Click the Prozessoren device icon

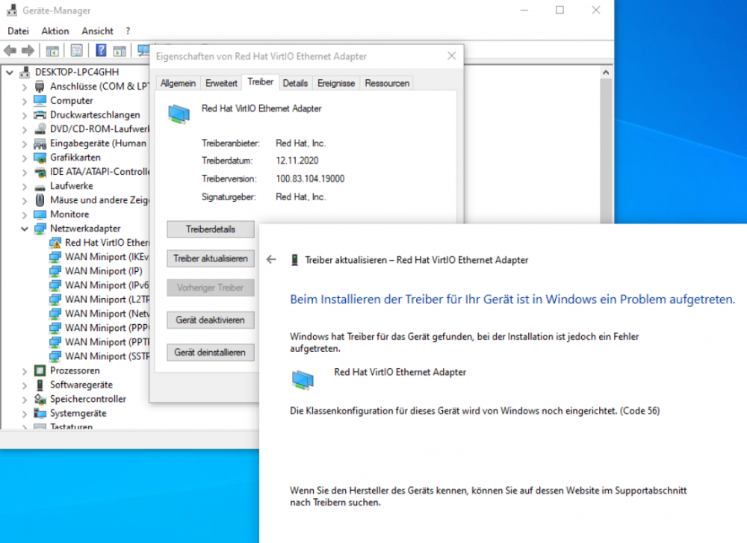pos(40,370)
